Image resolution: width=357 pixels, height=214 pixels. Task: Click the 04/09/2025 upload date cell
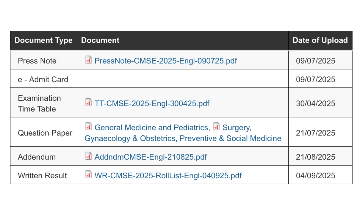click(x=316, y=176)
